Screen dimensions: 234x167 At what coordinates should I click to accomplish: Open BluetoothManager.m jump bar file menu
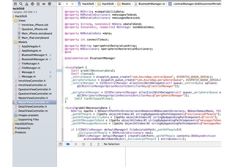point(150,4)
